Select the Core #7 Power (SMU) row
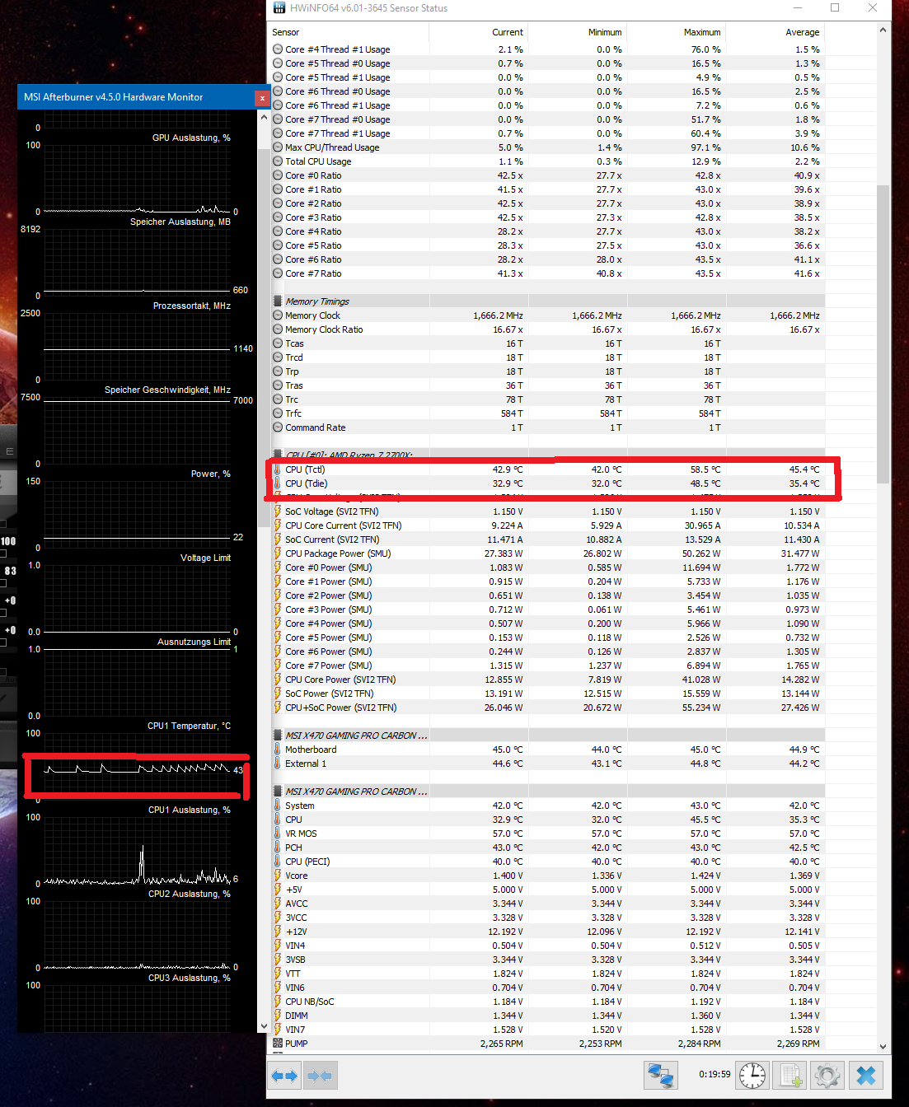This screenshot has height=1107, width=909. 548,666
